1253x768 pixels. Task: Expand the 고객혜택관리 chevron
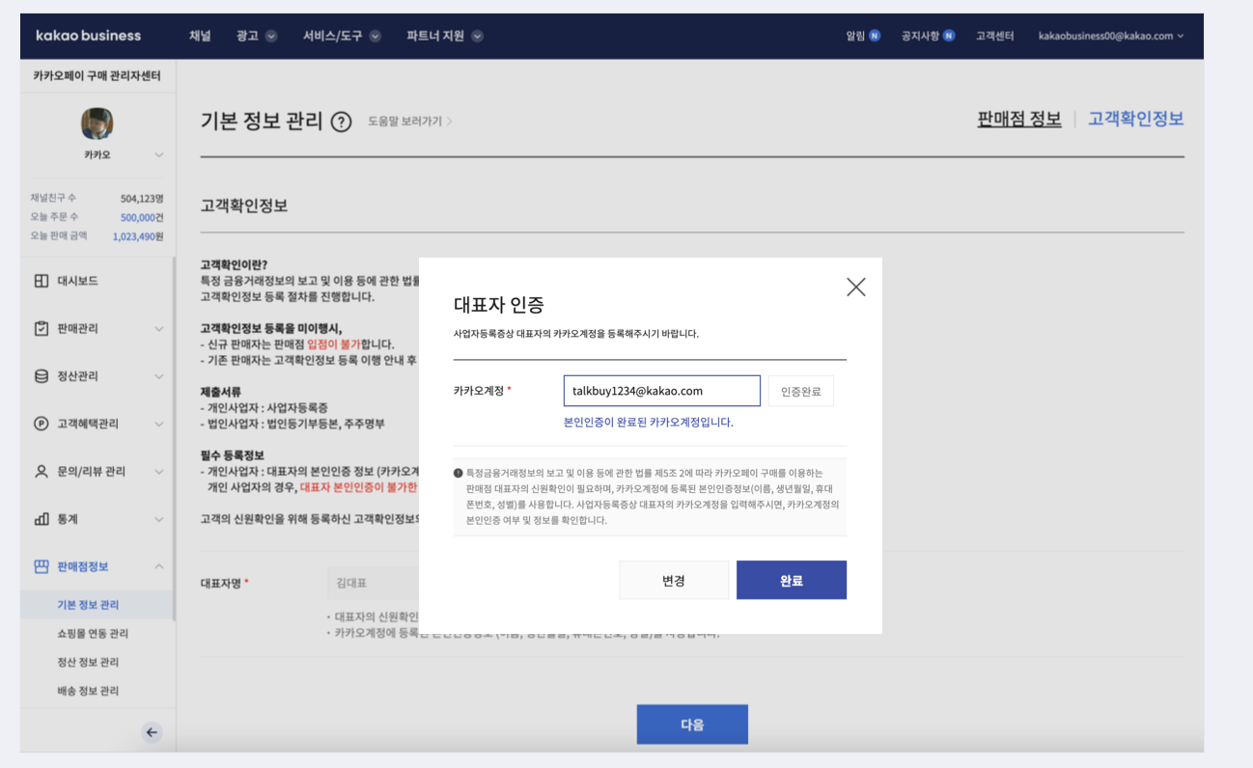click(158, 424)
